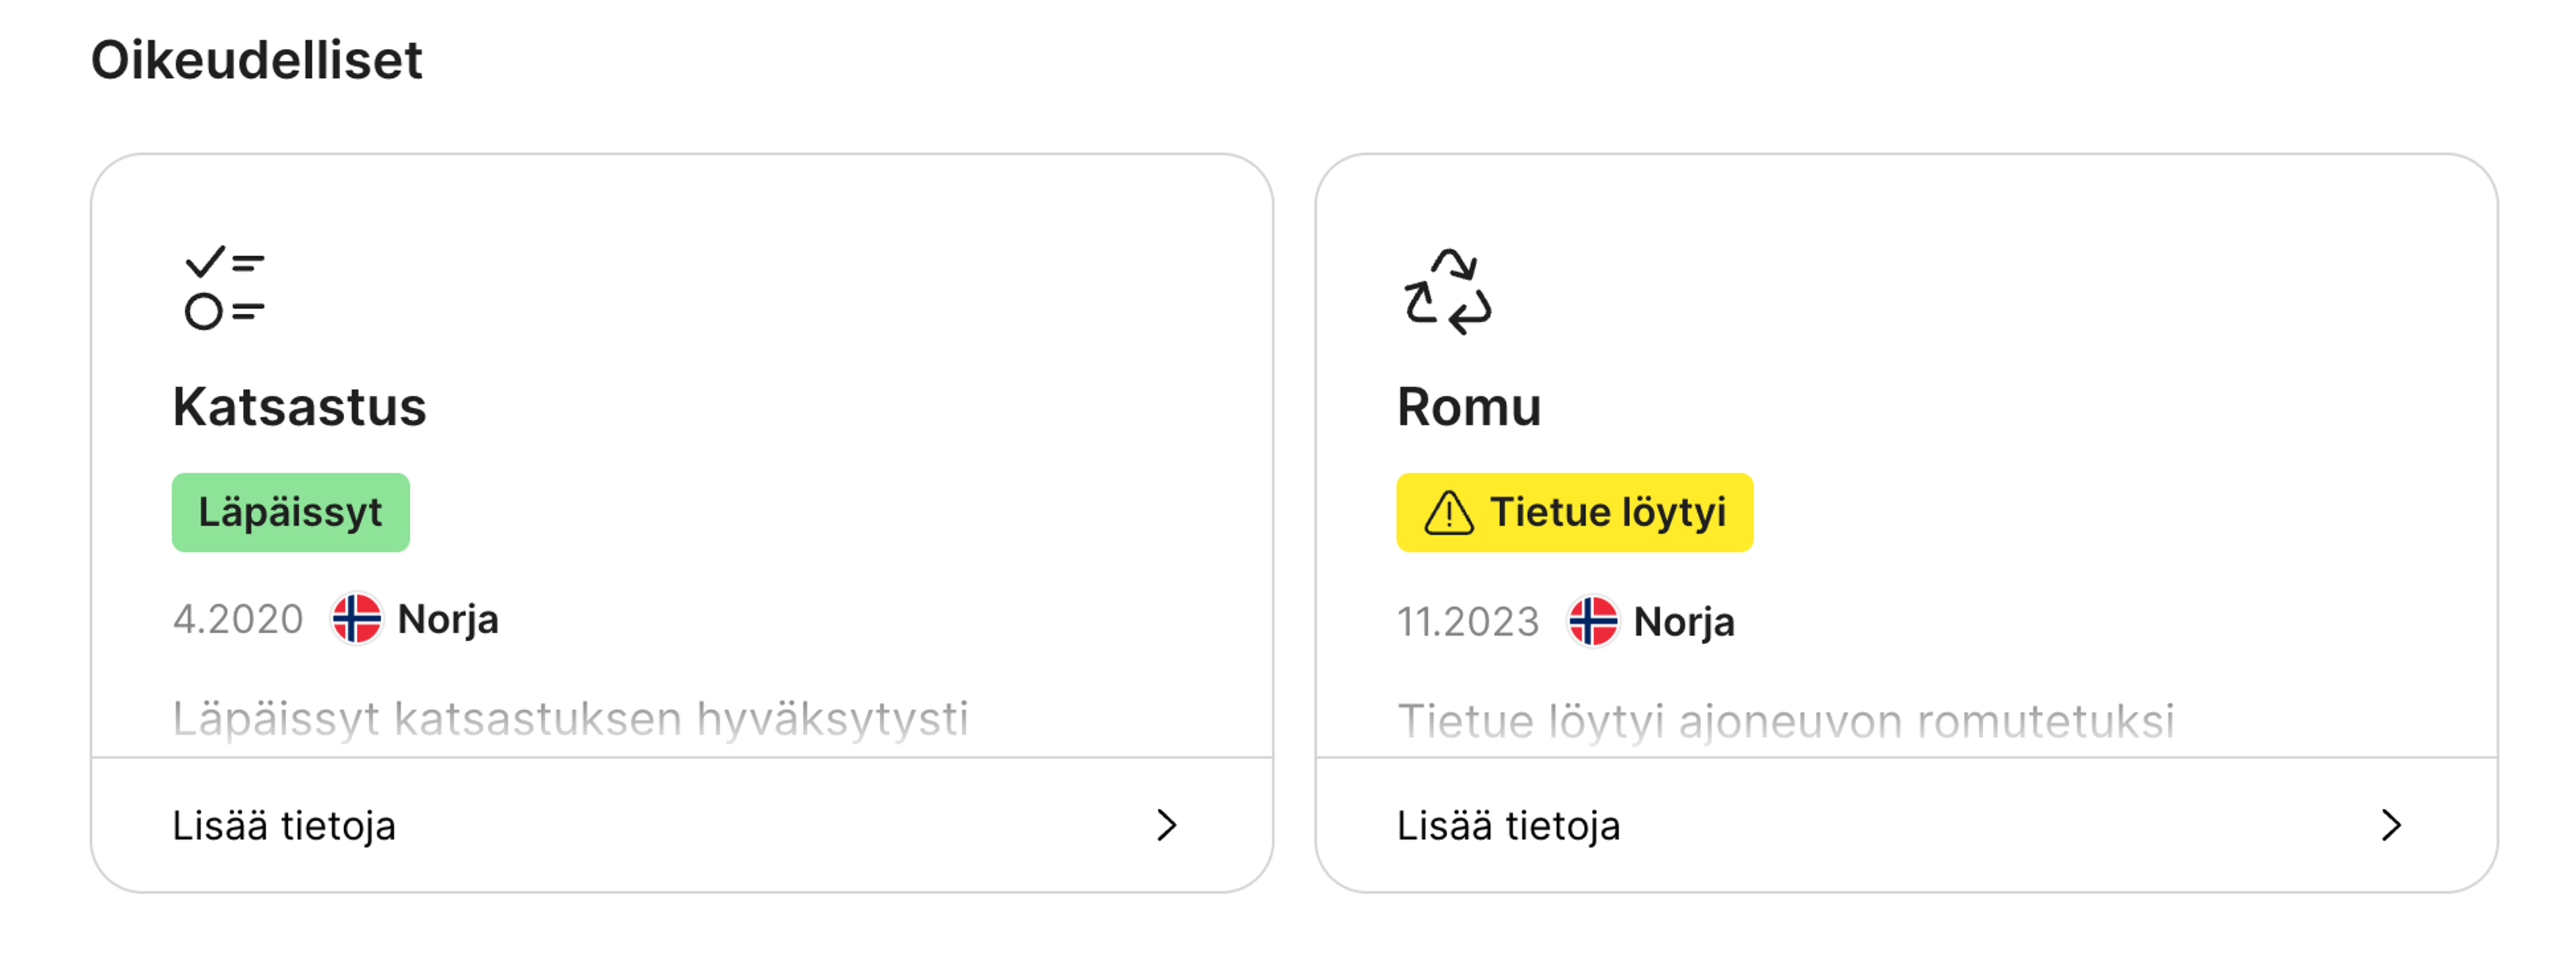Click the Norway flag in Romu card
Image resolution: width=2576 pixels, height=953 pixels.
pyautogui.click(x=1593, y=621)
